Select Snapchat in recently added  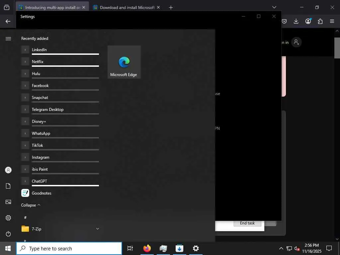[60, 97]
